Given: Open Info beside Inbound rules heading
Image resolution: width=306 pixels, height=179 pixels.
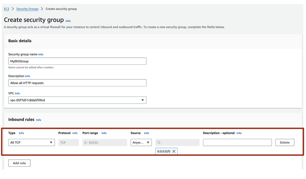Looking at the screenshot, I should [x=38, y=120].
